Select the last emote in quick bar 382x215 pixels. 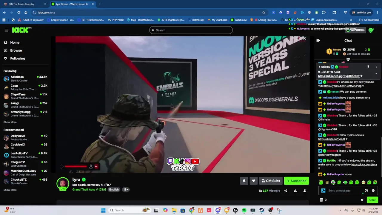tap(375, 182)
